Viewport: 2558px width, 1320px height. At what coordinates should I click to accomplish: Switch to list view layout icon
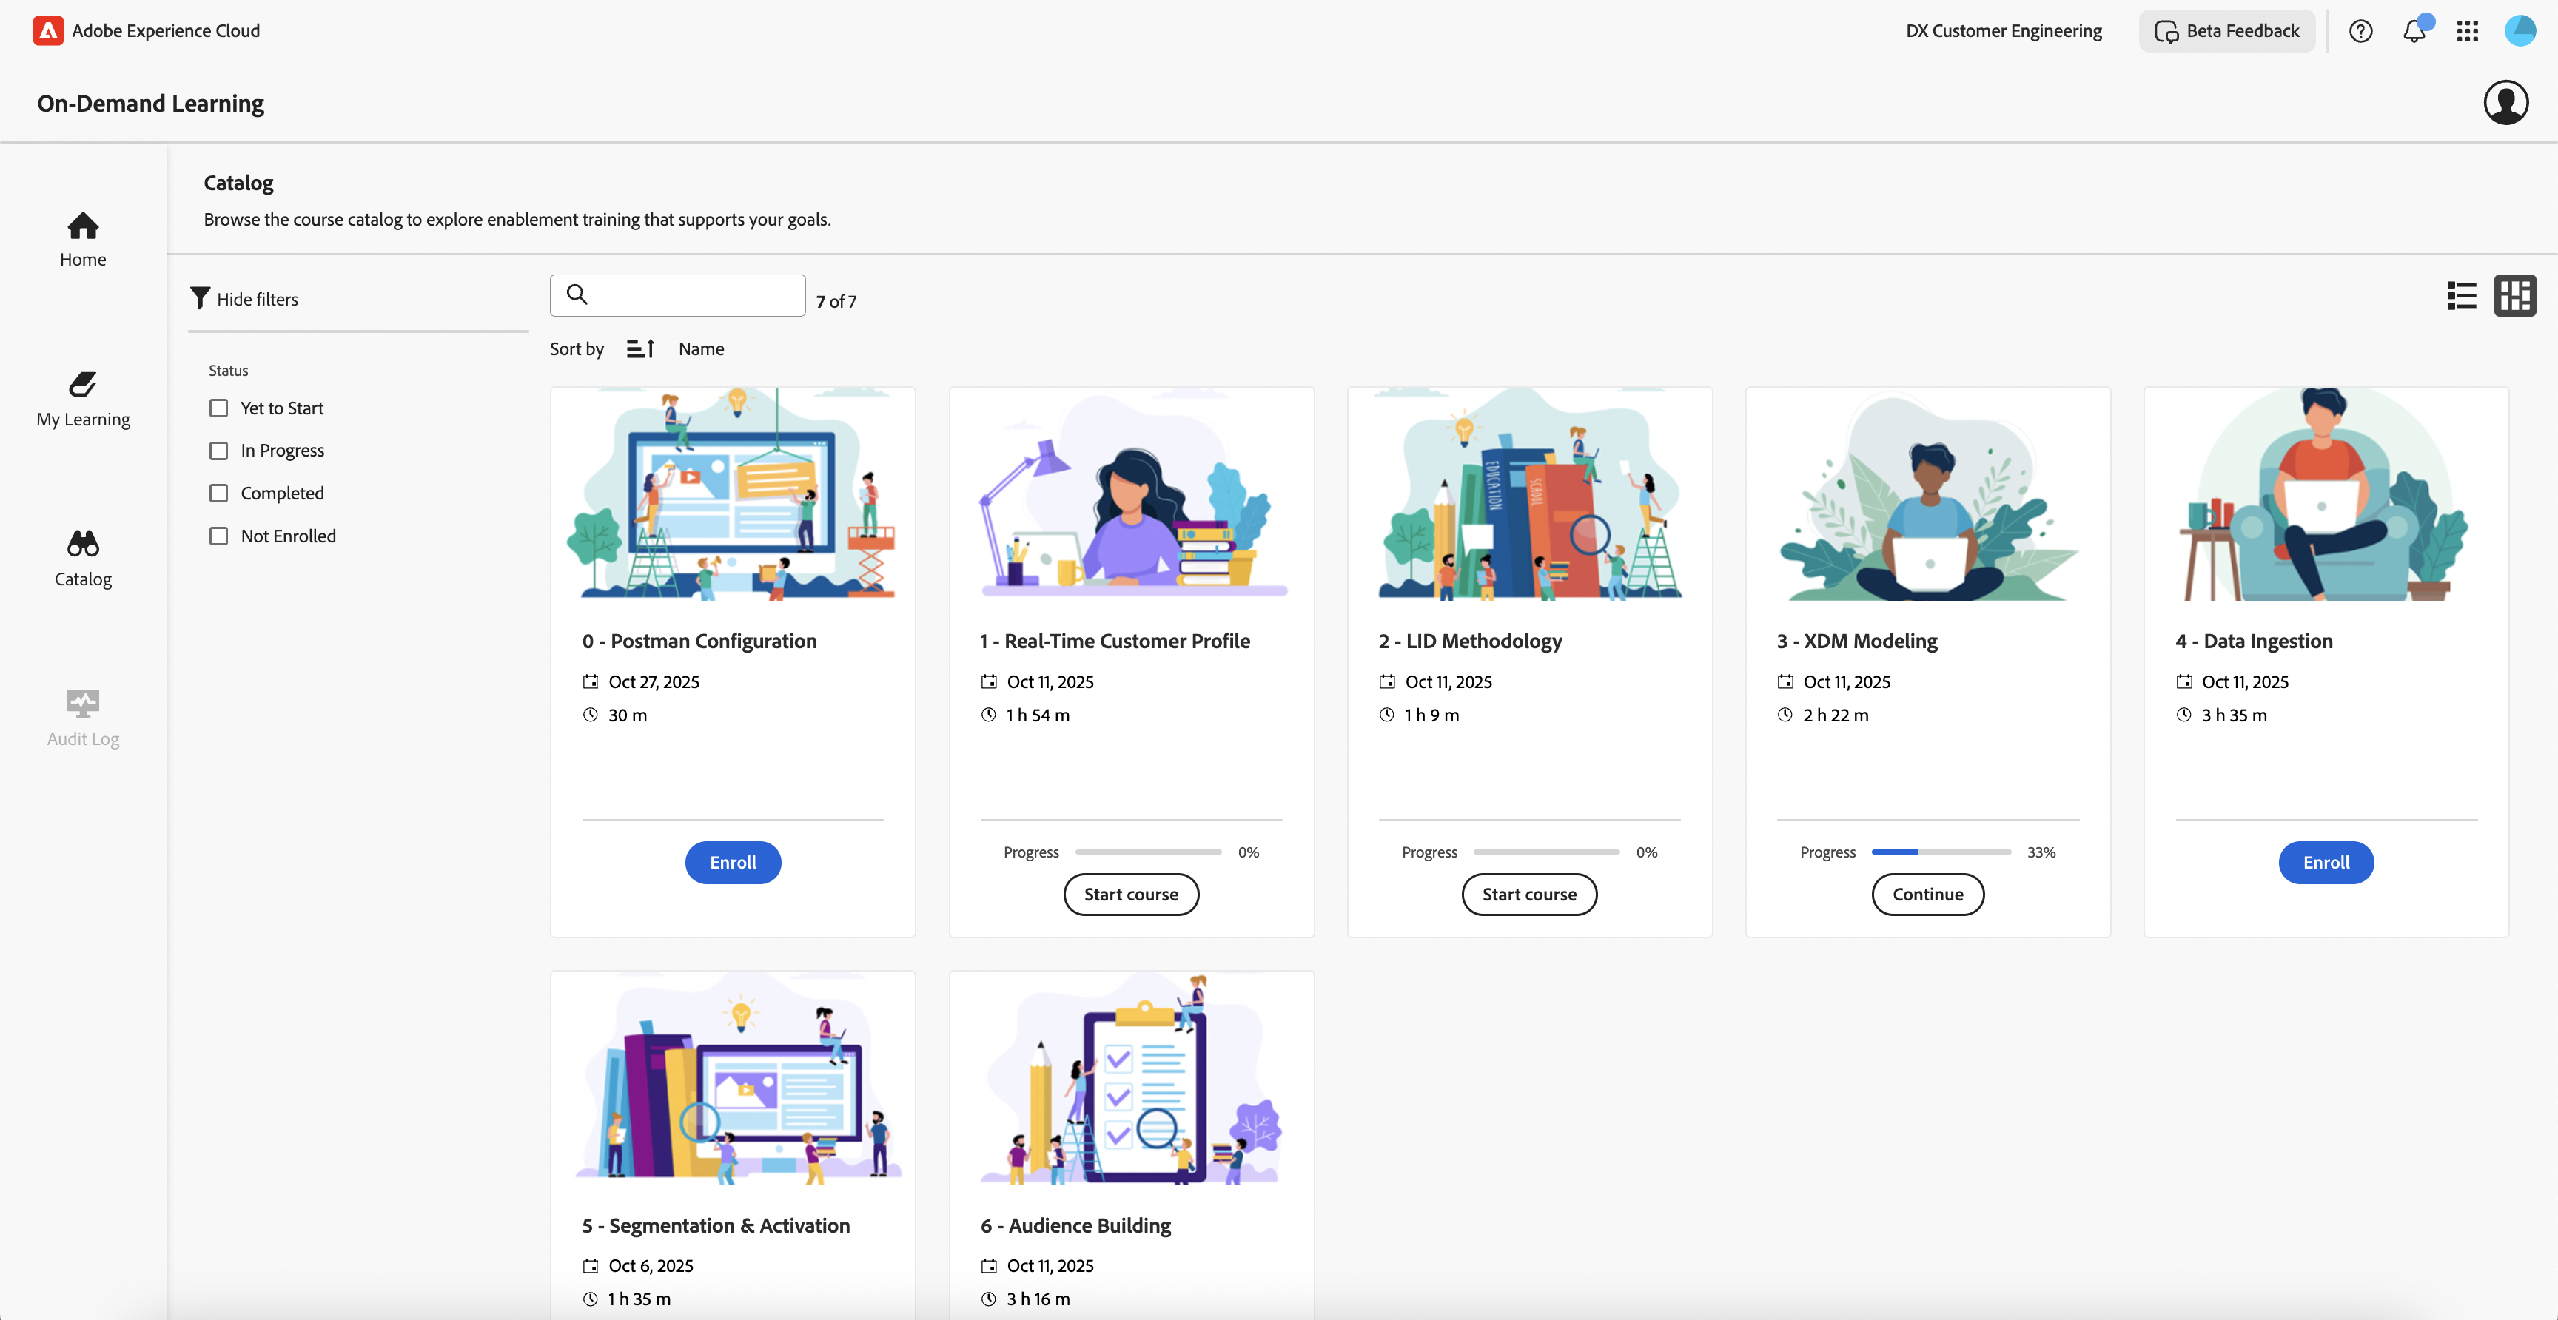tap(2462, 296)
